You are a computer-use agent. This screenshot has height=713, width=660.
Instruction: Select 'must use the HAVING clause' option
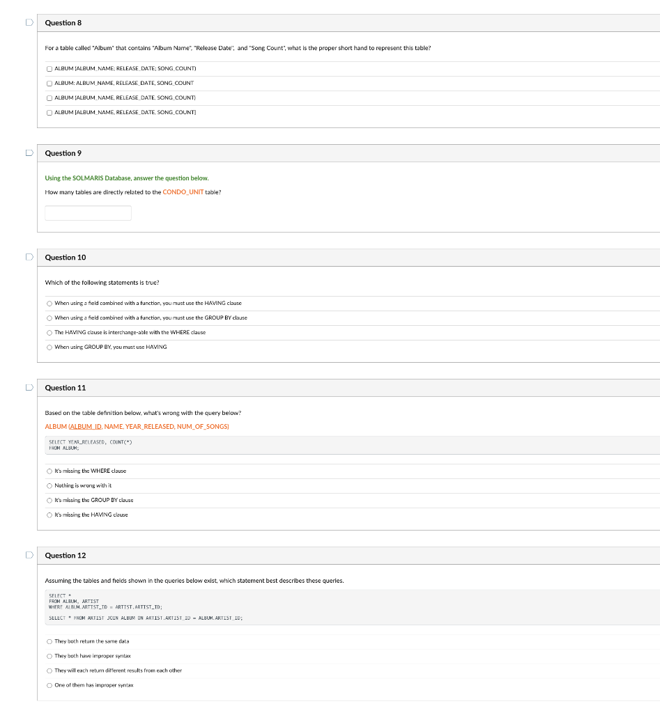(49, 304)
